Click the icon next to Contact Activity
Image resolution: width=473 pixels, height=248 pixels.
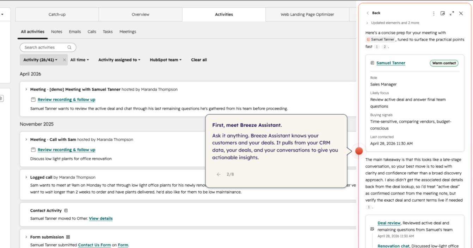[x=66, y=210]
